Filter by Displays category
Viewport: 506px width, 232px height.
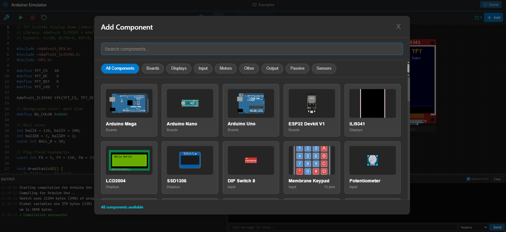click(179, 68)
